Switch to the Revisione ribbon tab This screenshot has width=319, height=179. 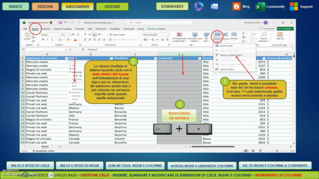(x=101, y=29)
